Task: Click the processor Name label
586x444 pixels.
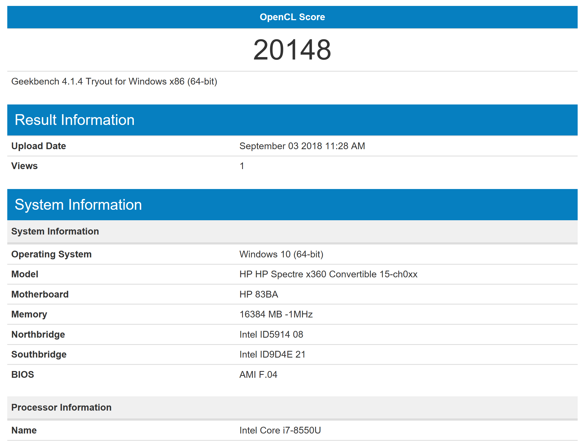Action: tap(24, 430)
